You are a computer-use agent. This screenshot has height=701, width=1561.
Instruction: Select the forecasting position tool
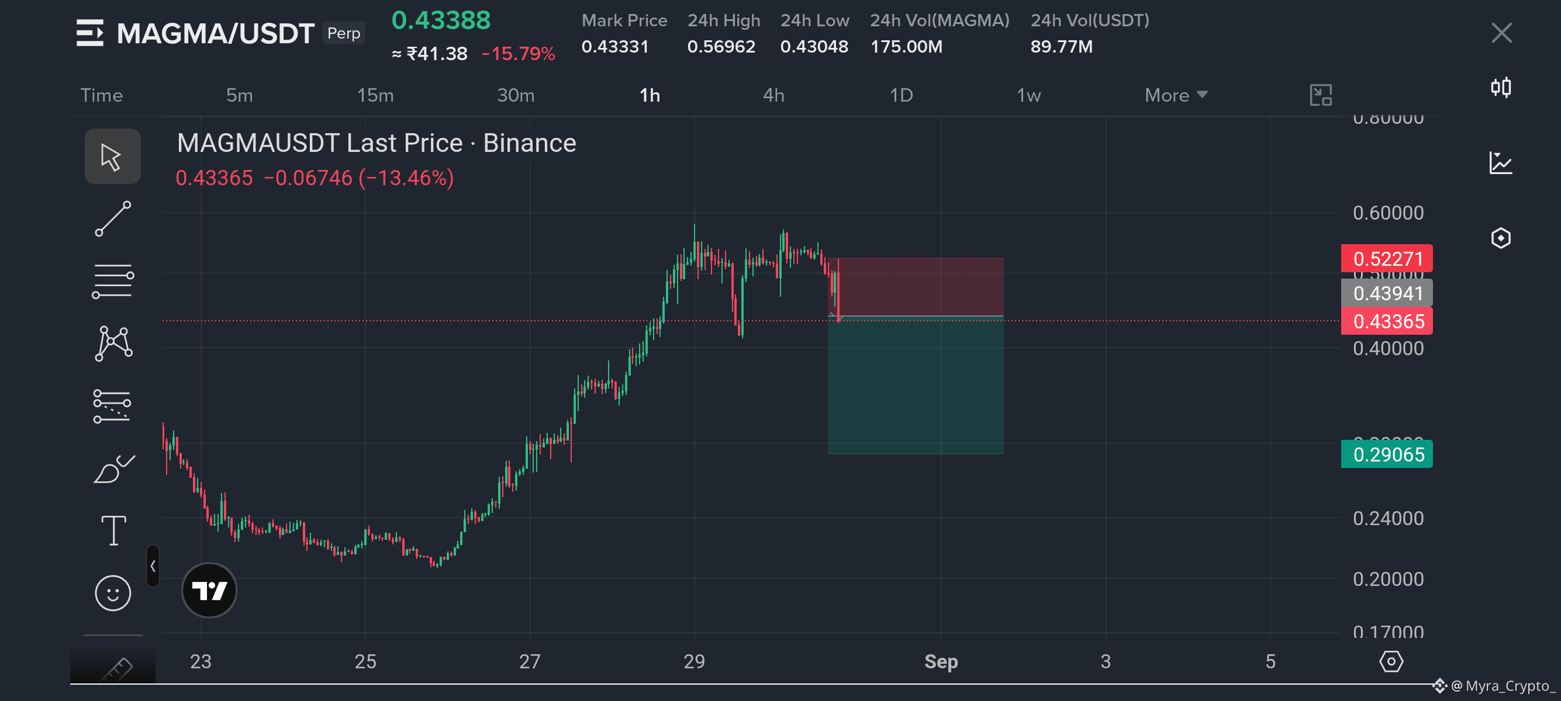tap(113, 405)
